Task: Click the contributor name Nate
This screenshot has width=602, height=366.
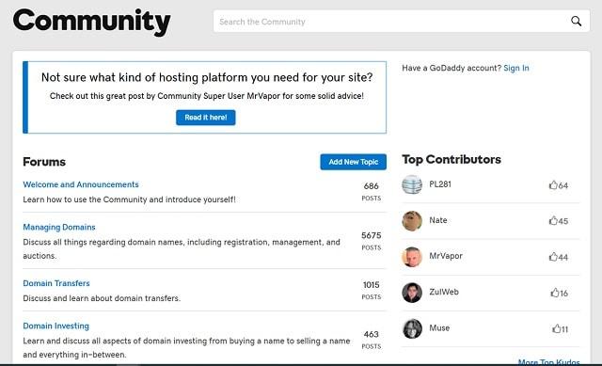Action: point(438,220)
